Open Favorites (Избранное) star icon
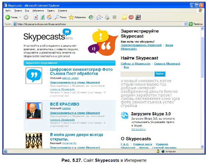208x165 pixels. pyautogui.click(x=71, y=17)
